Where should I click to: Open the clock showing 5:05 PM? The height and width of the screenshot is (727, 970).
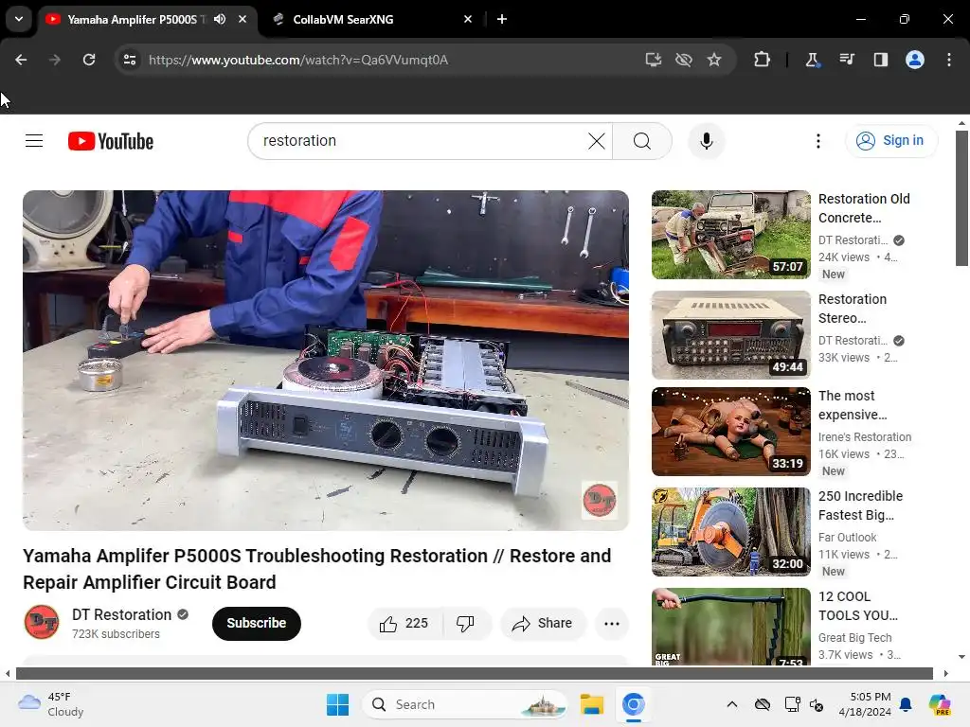865,704
